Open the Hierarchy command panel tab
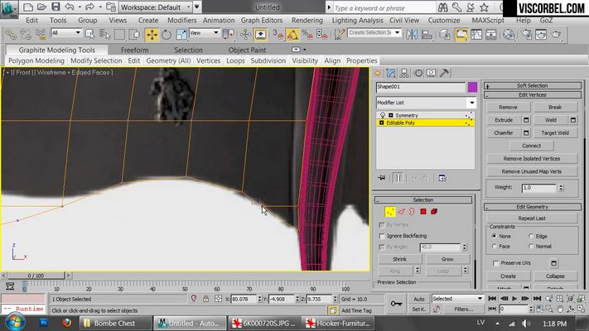The width and height of the screenshot is (589, 331). [x=404, y=73]
